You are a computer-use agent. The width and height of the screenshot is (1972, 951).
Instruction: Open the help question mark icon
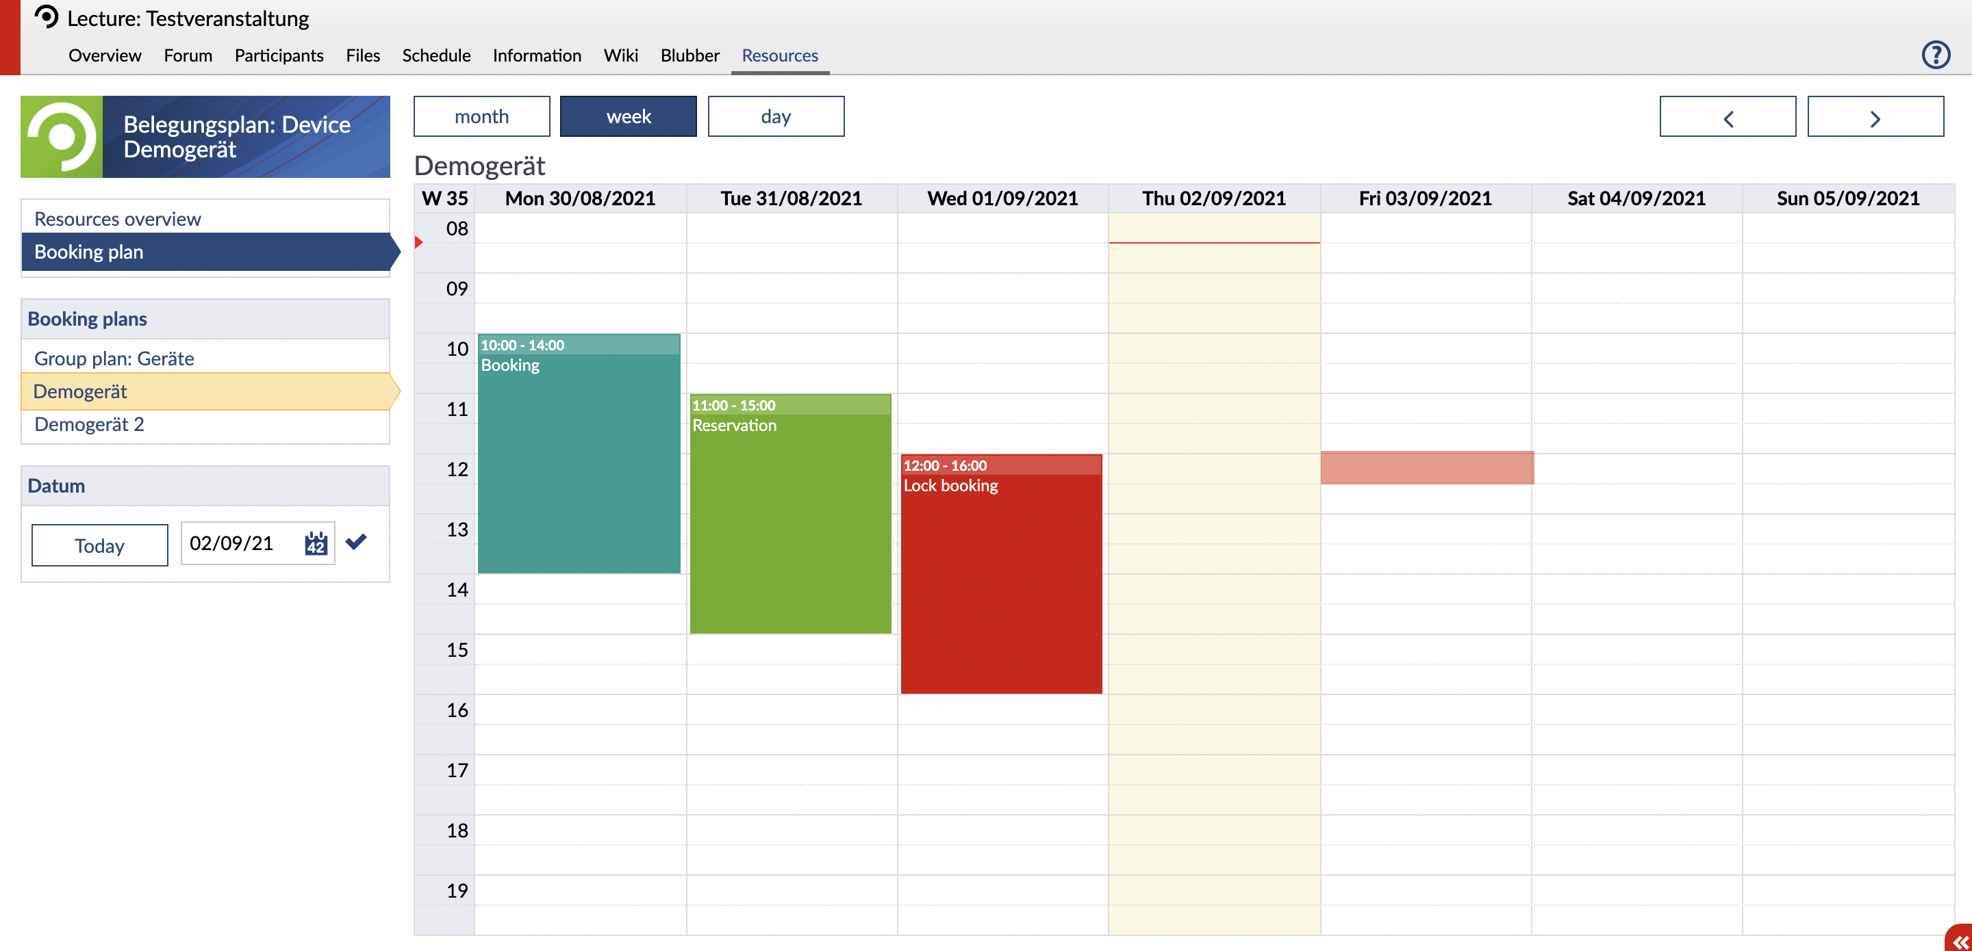(x=1934, y=55)
